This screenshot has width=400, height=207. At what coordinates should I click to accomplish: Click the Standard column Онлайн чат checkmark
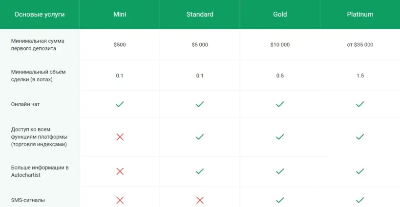pyautogui.click(x=200, y=104)
